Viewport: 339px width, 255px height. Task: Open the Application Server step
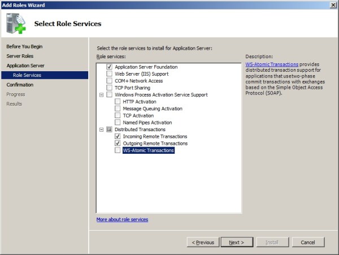coord(25,66)
